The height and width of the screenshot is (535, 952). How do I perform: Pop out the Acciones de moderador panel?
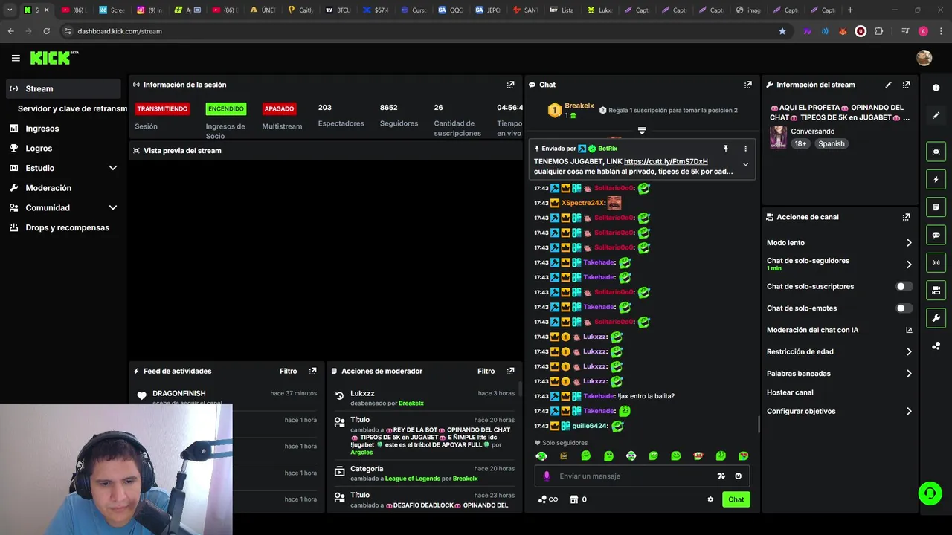(510, 371)
